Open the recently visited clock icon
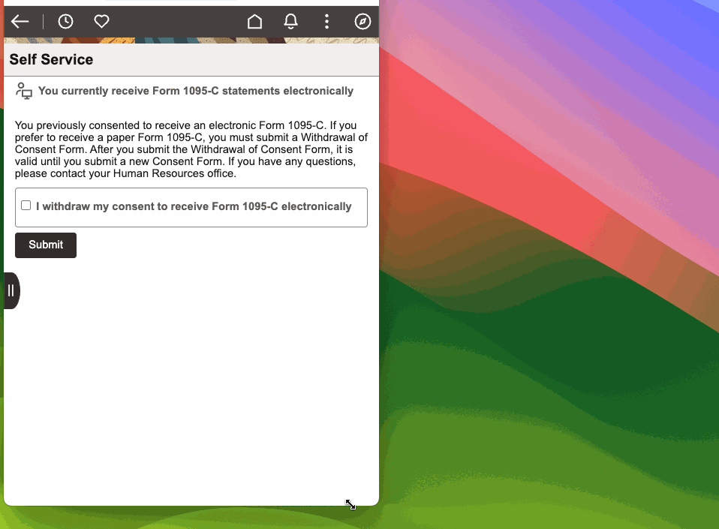This screenshot has height=529, width=719. point(66,22)
